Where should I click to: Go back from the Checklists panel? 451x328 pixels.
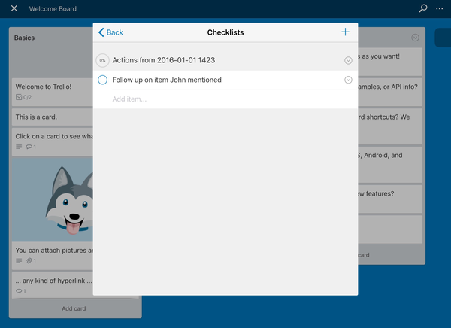click(x=110, y=32)
